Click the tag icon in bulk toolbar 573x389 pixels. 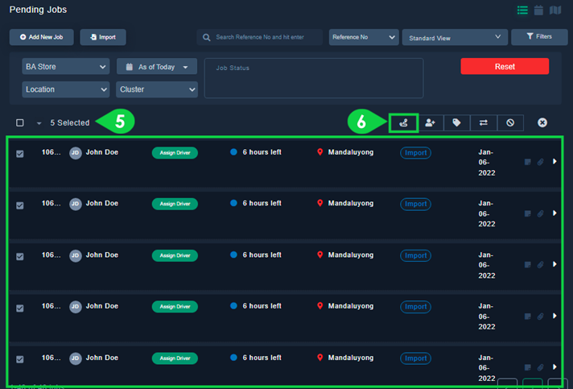(x=456, y=122)
